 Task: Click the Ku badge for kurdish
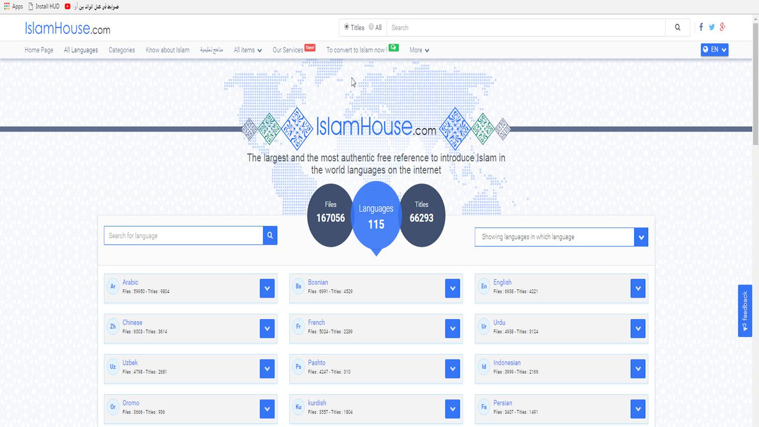pos(298,407)
